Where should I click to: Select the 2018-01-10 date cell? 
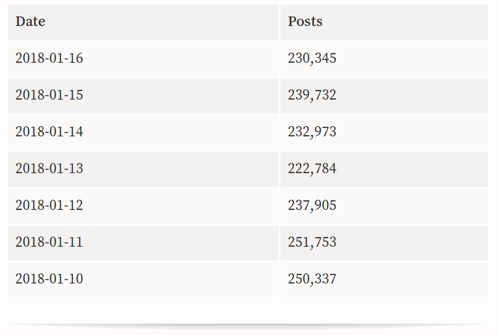(x=143, y=280)
